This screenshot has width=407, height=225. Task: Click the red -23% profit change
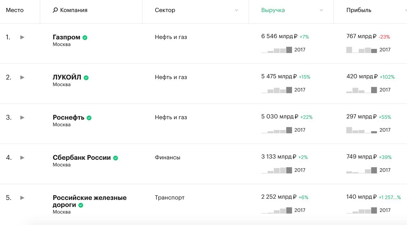[384, 37]
